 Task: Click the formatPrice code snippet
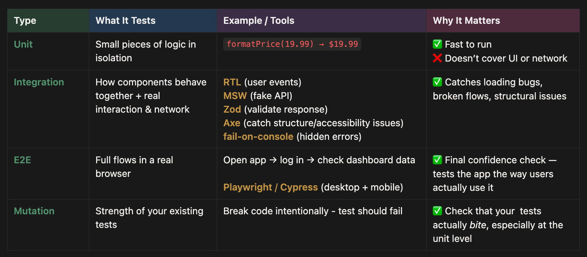pyautogui.click(x=292, y=44)
